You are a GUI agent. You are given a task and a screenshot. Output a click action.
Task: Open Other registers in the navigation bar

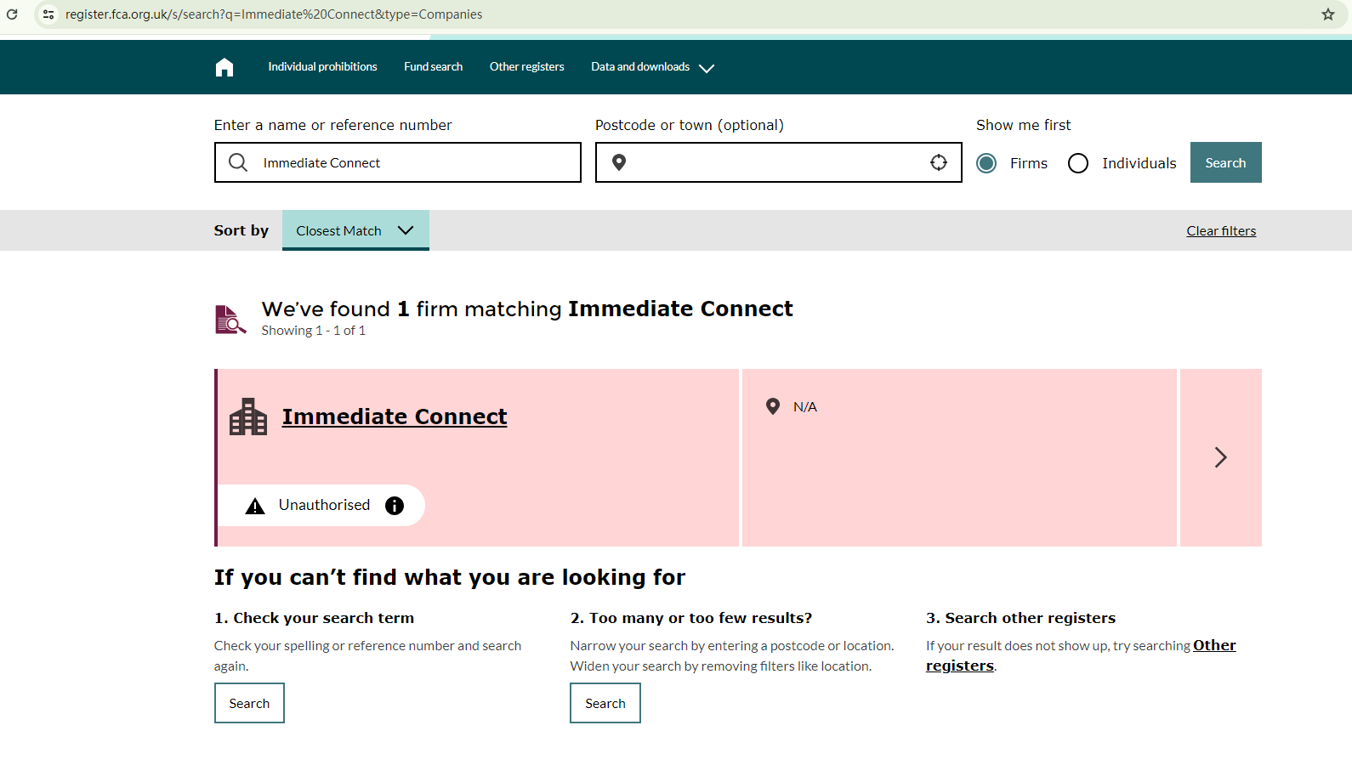coord(526,67)
